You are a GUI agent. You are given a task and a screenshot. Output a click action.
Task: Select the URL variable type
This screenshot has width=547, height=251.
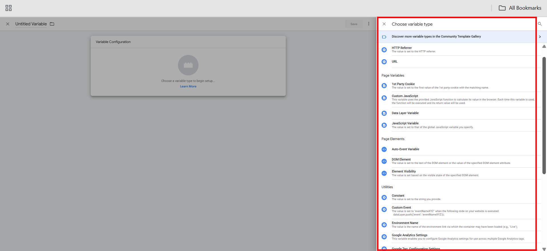[461, 62]
